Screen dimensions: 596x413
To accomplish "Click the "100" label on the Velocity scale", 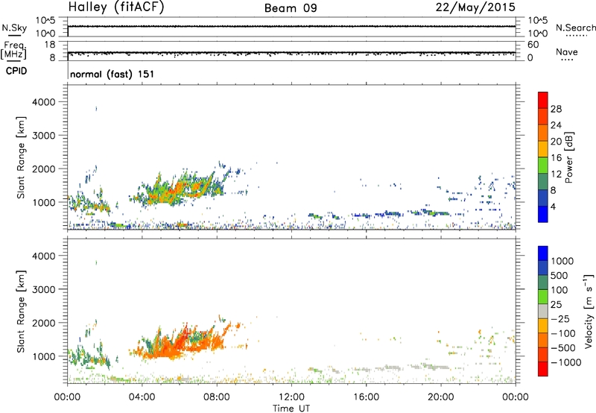I will coord(559,290).
